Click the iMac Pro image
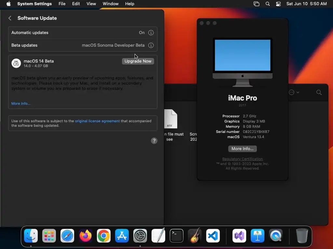 (243, 63)
